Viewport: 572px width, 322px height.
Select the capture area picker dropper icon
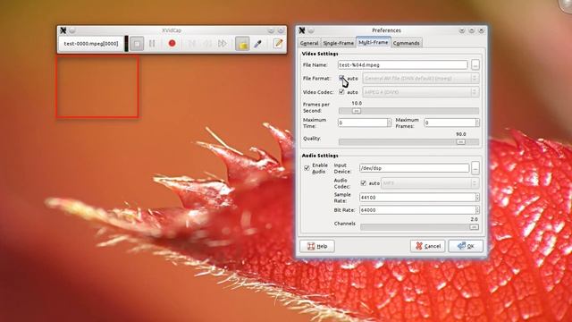[258, 44]
